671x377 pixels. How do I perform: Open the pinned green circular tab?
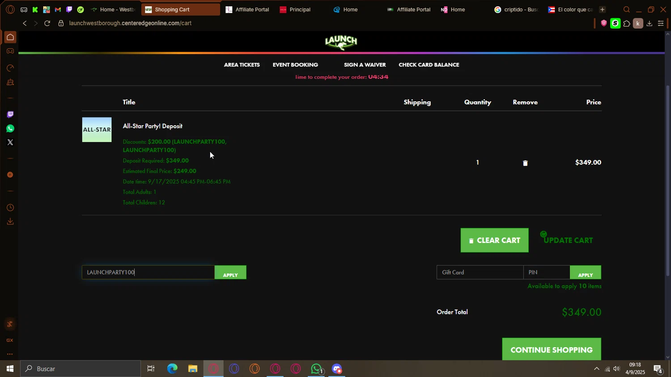pyautogui.click(x=81, y=9)
